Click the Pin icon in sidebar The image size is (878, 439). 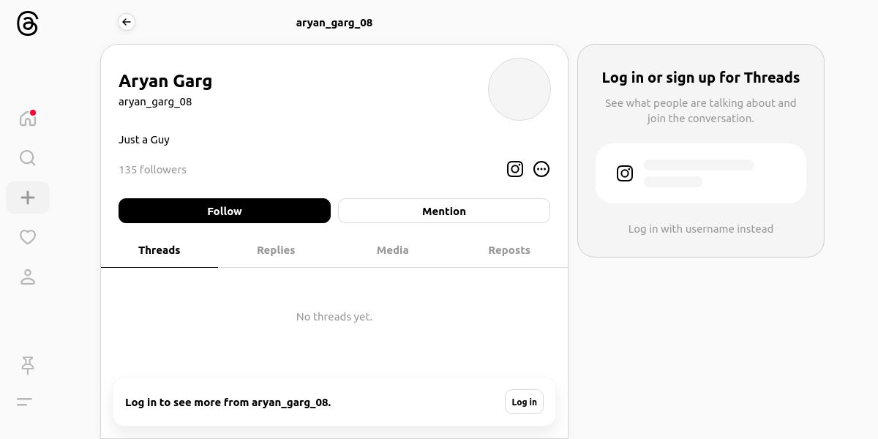coord(28,365)
